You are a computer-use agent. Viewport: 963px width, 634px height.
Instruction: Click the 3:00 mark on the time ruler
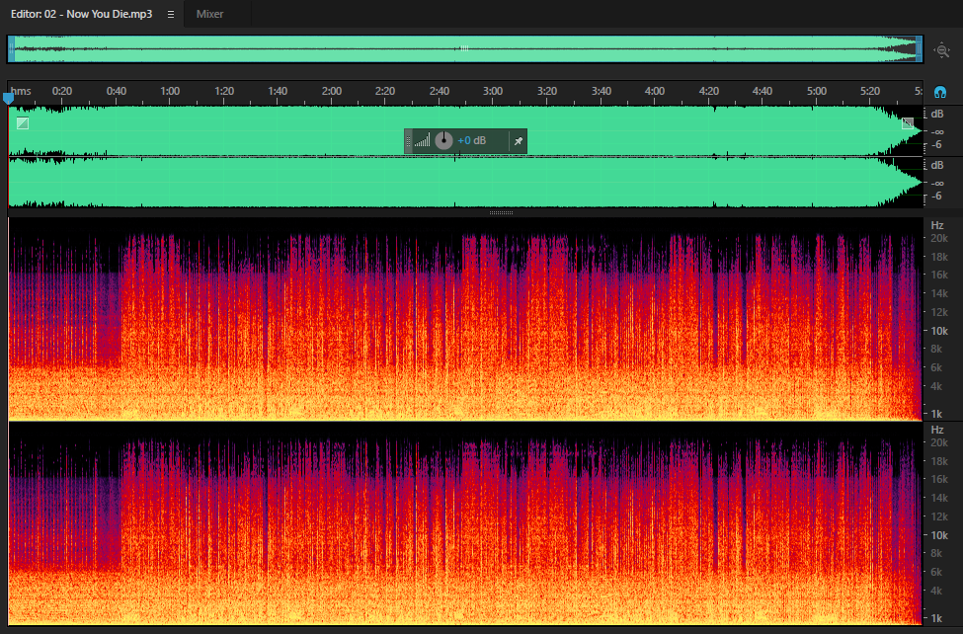coord(493,91)
